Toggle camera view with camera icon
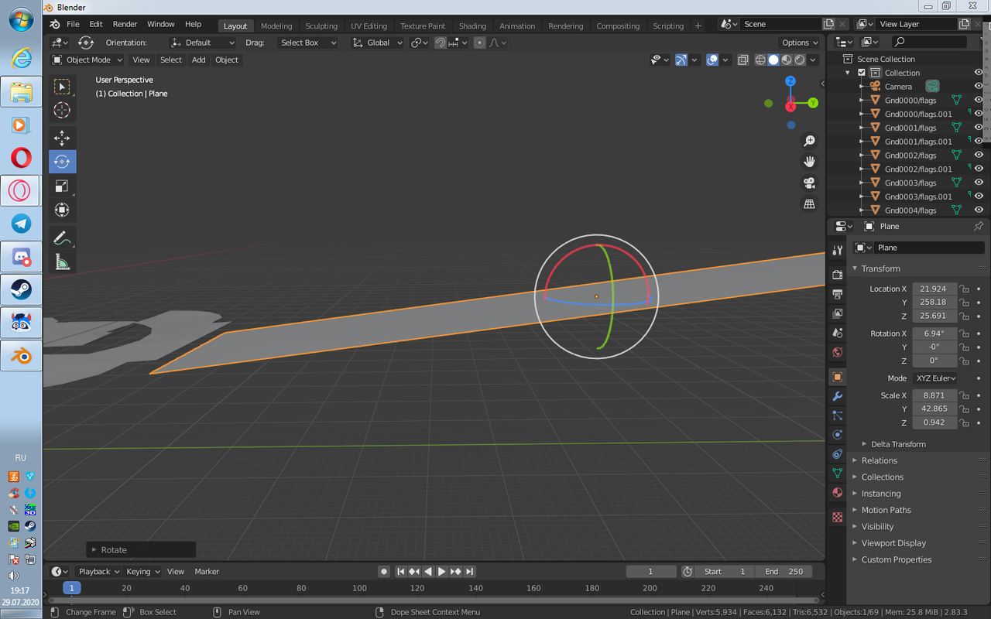Viewport: 991px width, 619px height. click(809, 183)
